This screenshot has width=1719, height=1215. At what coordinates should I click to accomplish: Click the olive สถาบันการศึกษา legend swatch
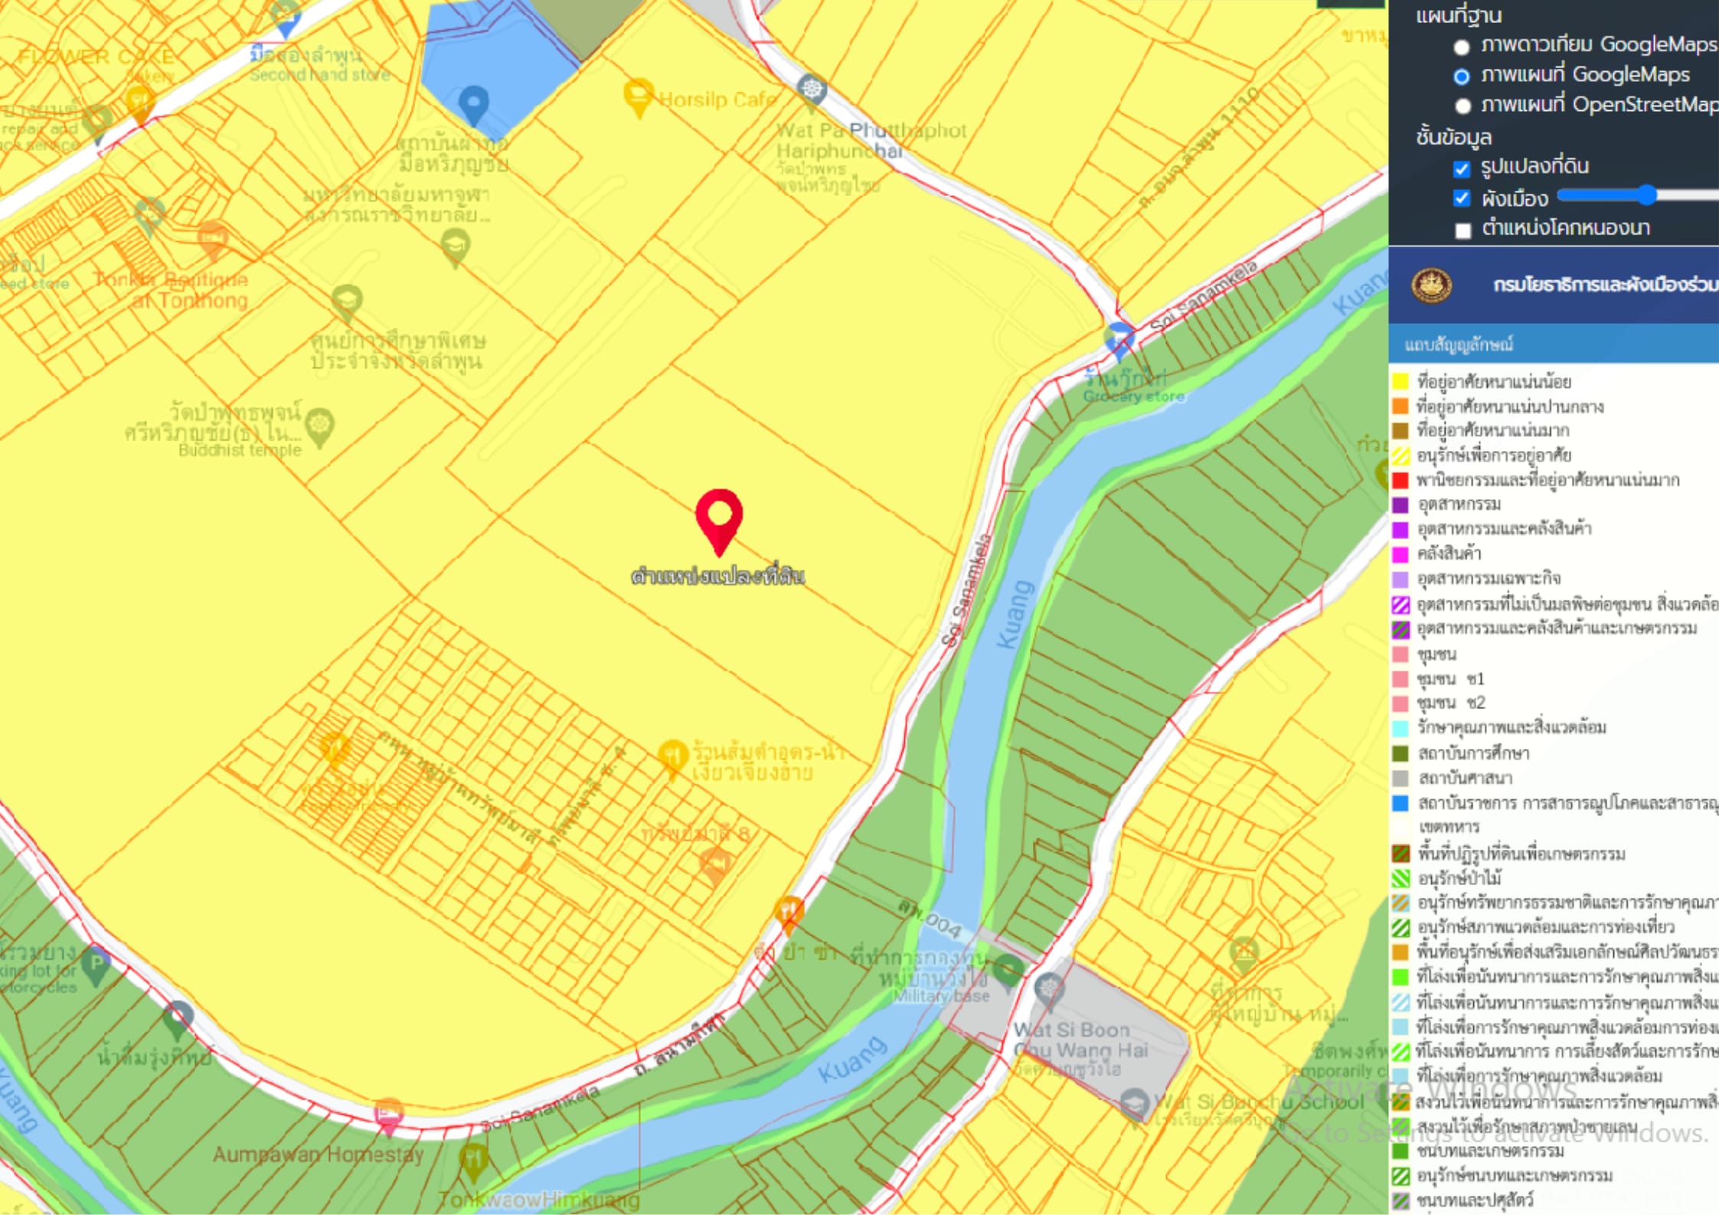tap(1400, 753)
